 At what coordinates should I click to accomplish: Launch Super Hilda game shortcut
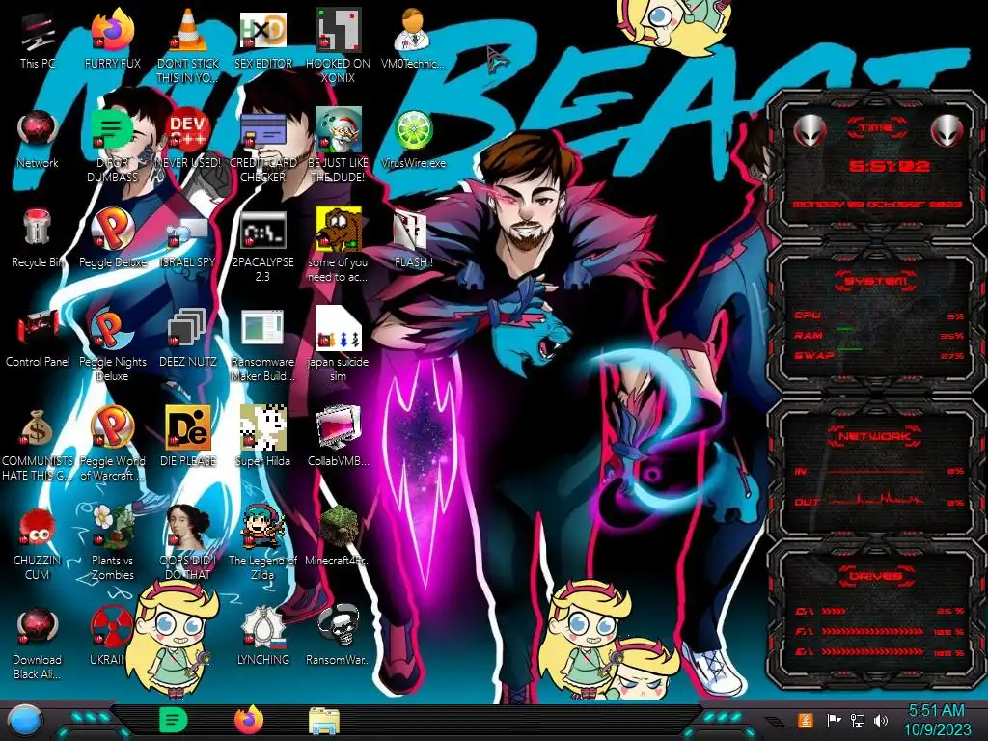[x=262, y=428]
